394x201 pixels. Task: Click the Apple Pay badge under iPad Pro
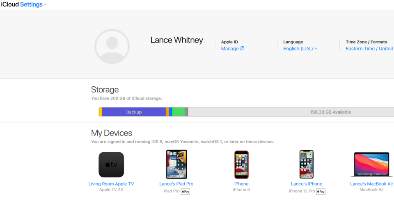tap(186, 192)
